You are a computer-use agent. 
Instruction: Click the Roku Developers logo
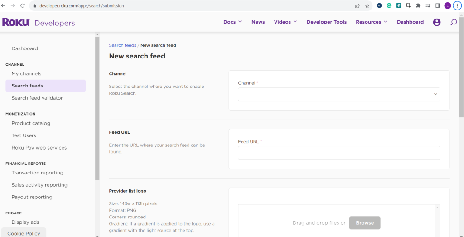click(x=39, y=23)
